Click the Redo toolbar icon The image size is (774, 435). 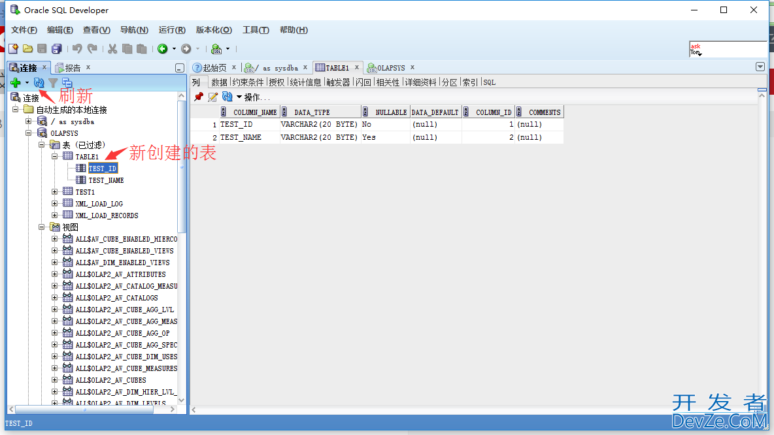pyautogui.click(x=92, y=48)
